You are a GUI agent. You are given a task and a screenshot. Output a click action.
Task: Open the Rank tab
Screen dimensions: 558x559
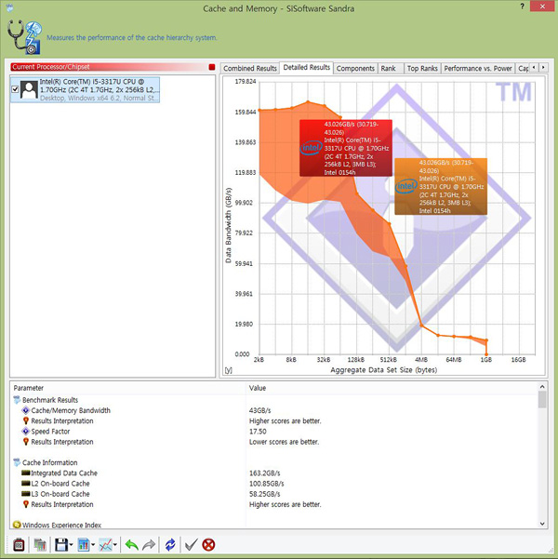(x=389, y=68)
